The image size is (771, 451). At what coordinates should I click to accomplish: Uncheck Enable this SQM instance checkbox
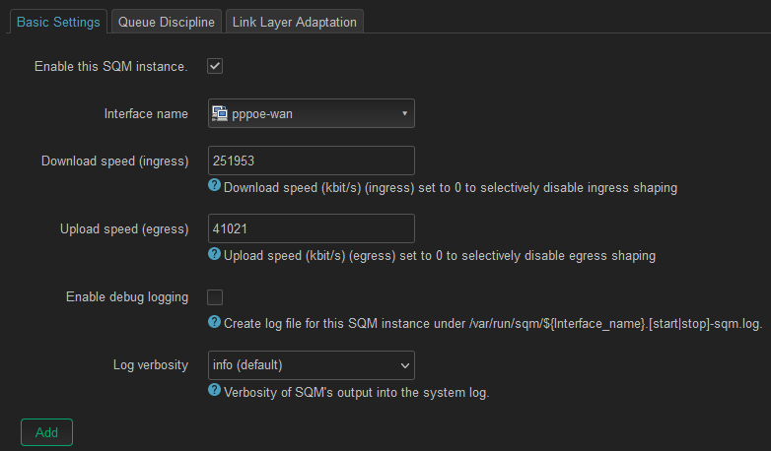tap(215, 66)
